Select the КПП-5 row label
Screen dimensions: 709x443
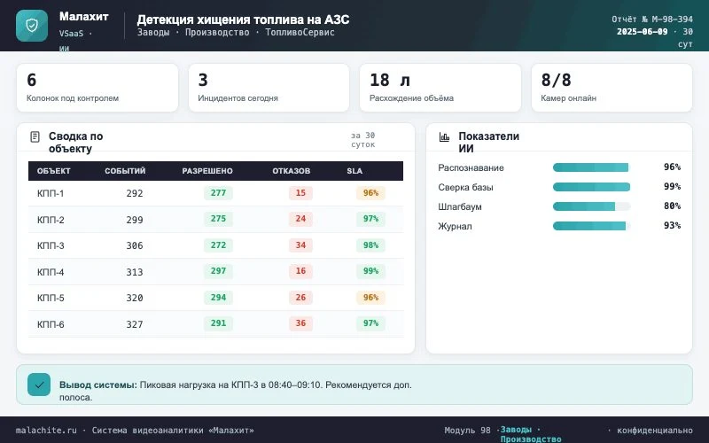point(51,298)
